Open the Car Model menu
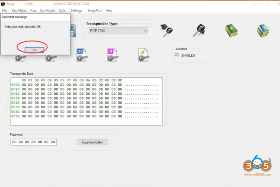 click(x=47, y=10)
